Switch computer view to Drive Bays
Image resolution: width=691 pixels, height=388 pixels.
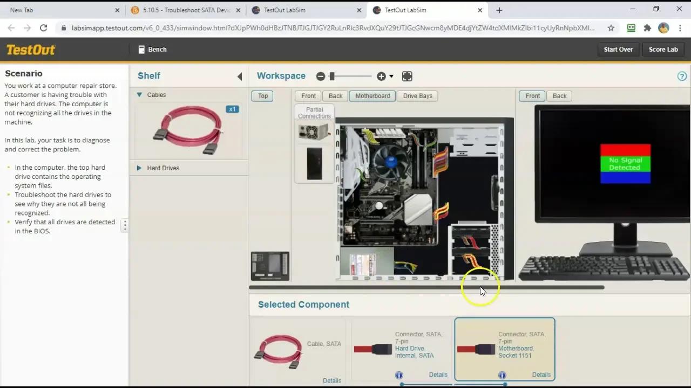(x=417, y=96)
